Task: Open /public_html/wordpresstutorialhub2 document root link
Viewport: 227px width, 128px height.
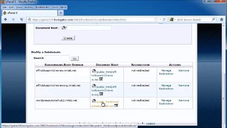Action: (x=105, y=104)
